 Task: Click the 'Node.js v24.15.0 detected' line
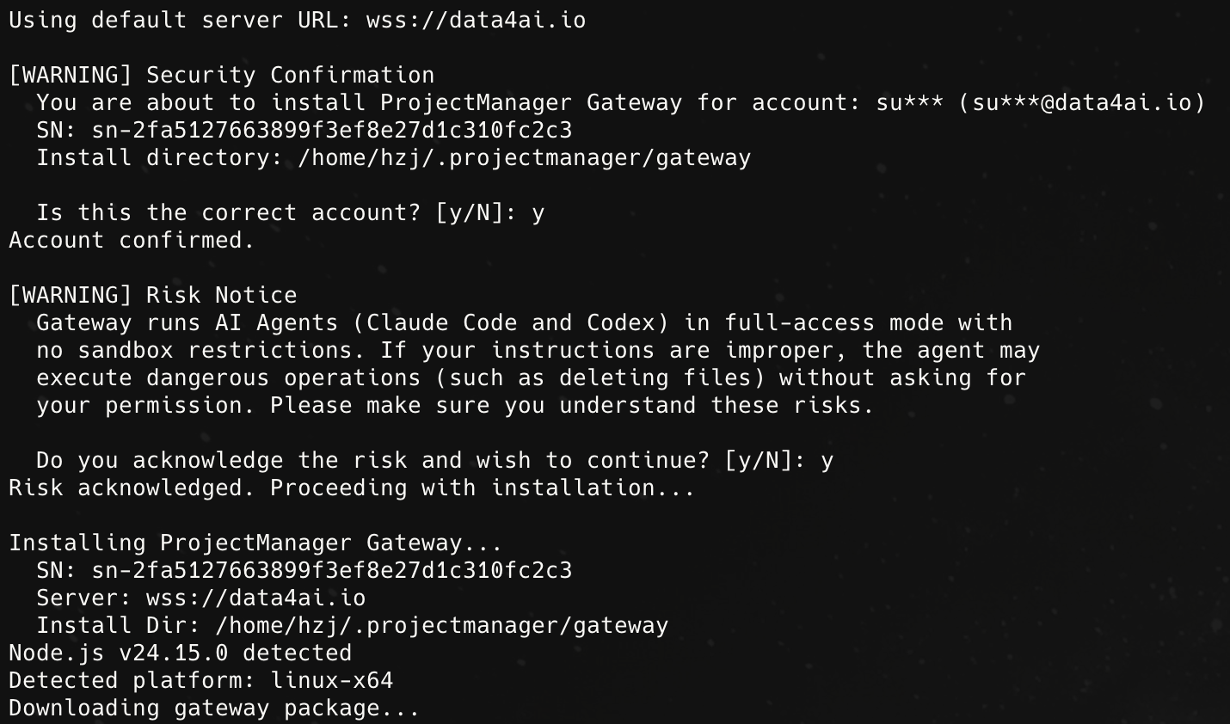click(x=180, y=653)
